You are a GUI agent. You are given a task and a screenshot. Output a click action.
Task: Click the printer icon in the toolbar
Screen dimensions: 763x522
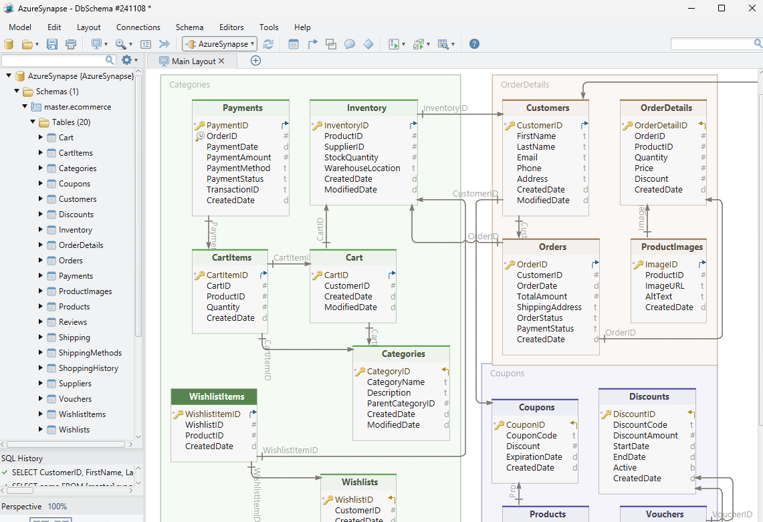[x=71, y=44]
